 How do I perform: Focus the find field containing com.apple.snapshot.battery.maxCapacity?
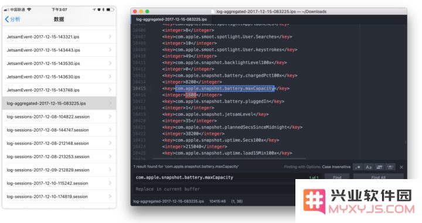pyautogui.click(x=227, y=177)
